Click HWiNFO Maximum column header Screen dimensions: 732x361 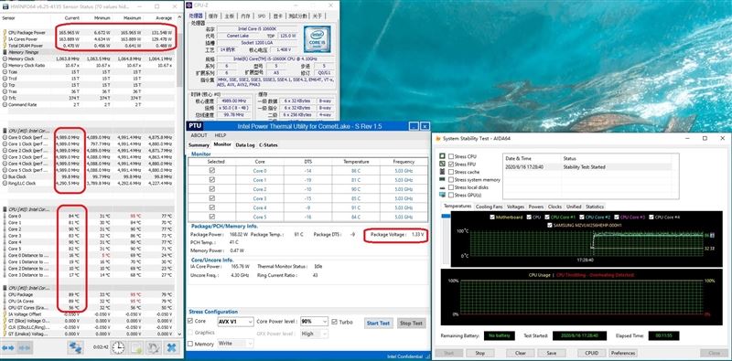point(132,18)
